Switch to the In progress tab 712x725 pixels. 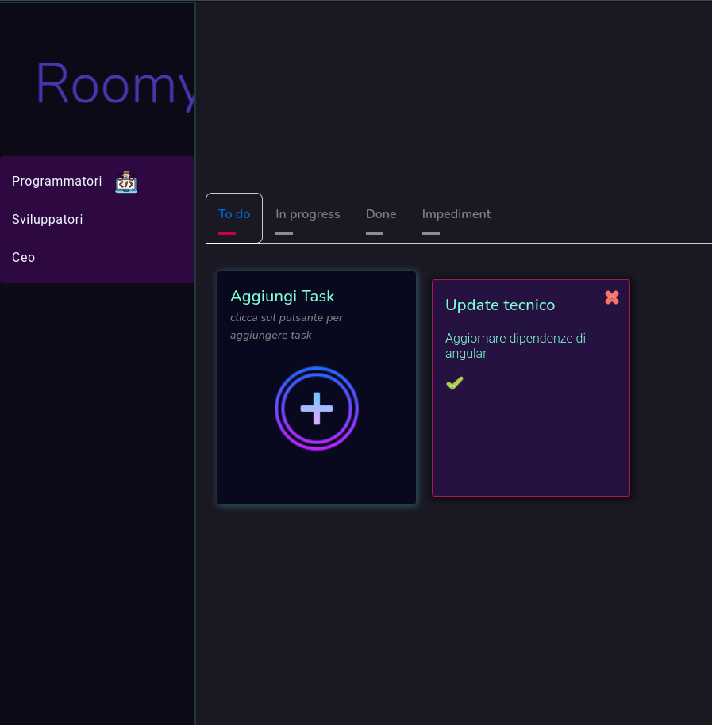[x=308, y=213]
